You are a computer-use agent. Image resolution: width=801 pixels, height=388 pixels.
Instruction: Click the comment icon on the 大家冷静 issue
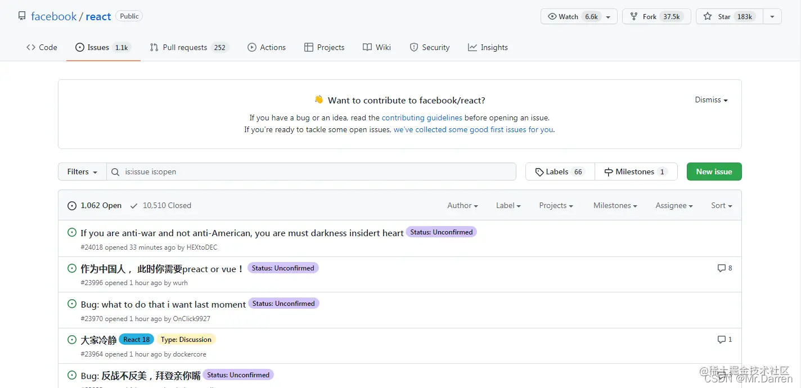coord(721,340)
